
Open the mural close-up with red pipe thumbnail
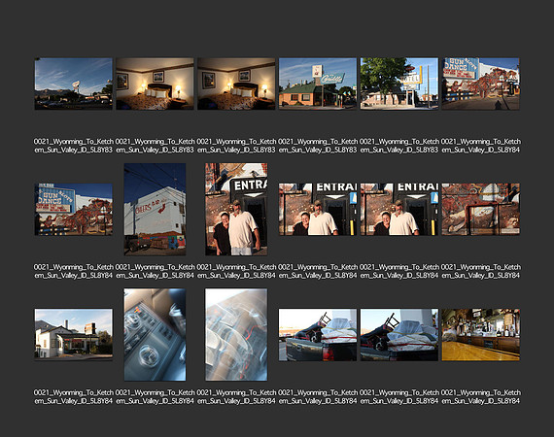tap(480, 209)
